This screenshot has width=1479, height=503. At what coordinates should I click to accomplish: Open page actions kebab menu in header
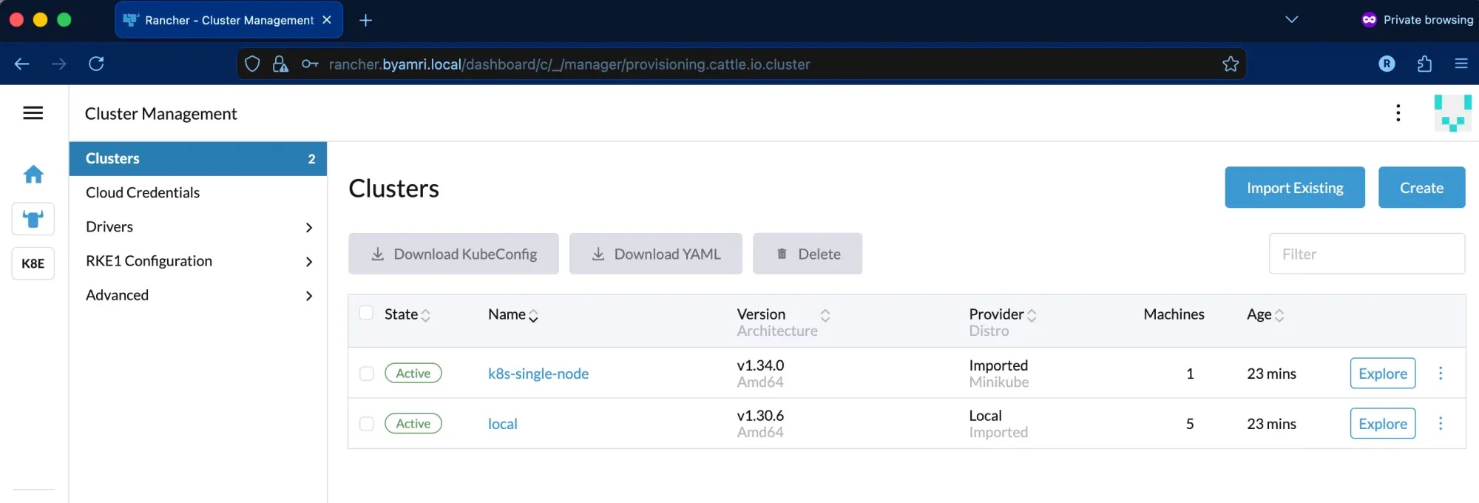coord(1398,113)
